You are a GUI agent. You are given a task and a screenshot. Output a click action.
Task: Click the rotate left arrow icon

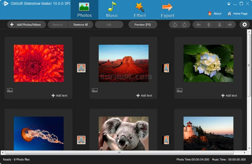coord(174,24)
